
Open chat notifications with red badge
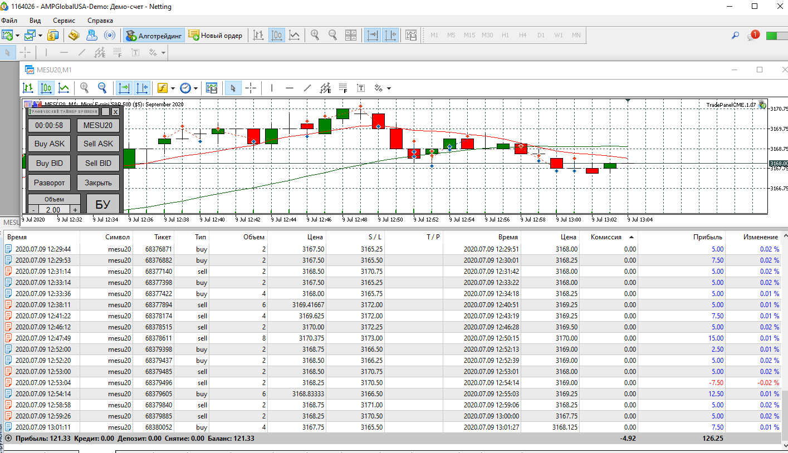(753, 36)
